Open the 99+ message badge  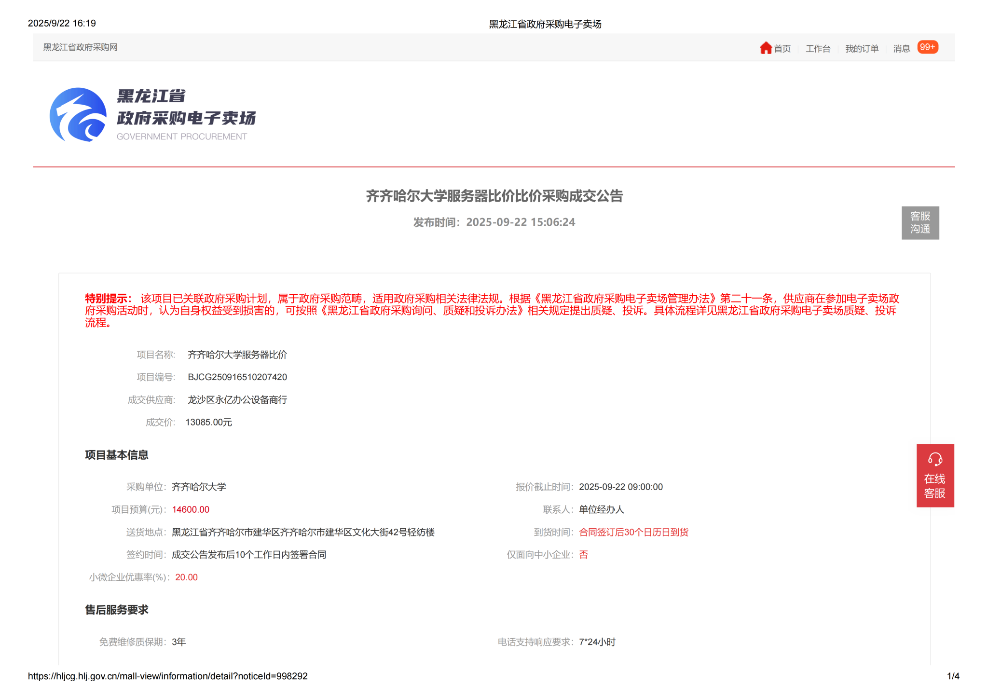(927, 47)
